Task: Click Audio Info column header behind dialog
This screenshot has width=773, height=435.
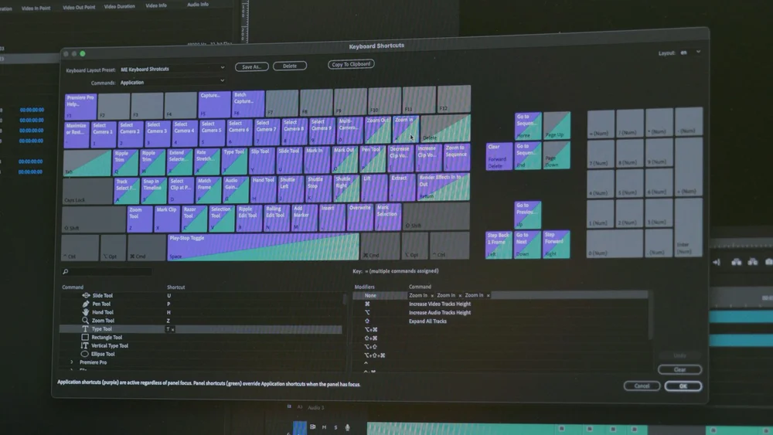Action: point(198,5)
